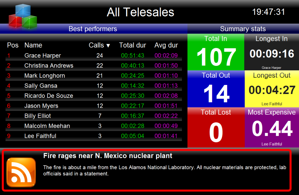Screen dimensions: 299x195
Task: Click the green Total In tile
Action: click(216, 53)
